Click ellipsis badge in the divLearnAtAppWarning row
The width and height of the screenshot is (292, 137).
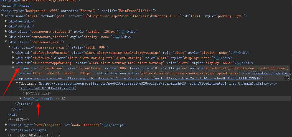tap(239, 63)
